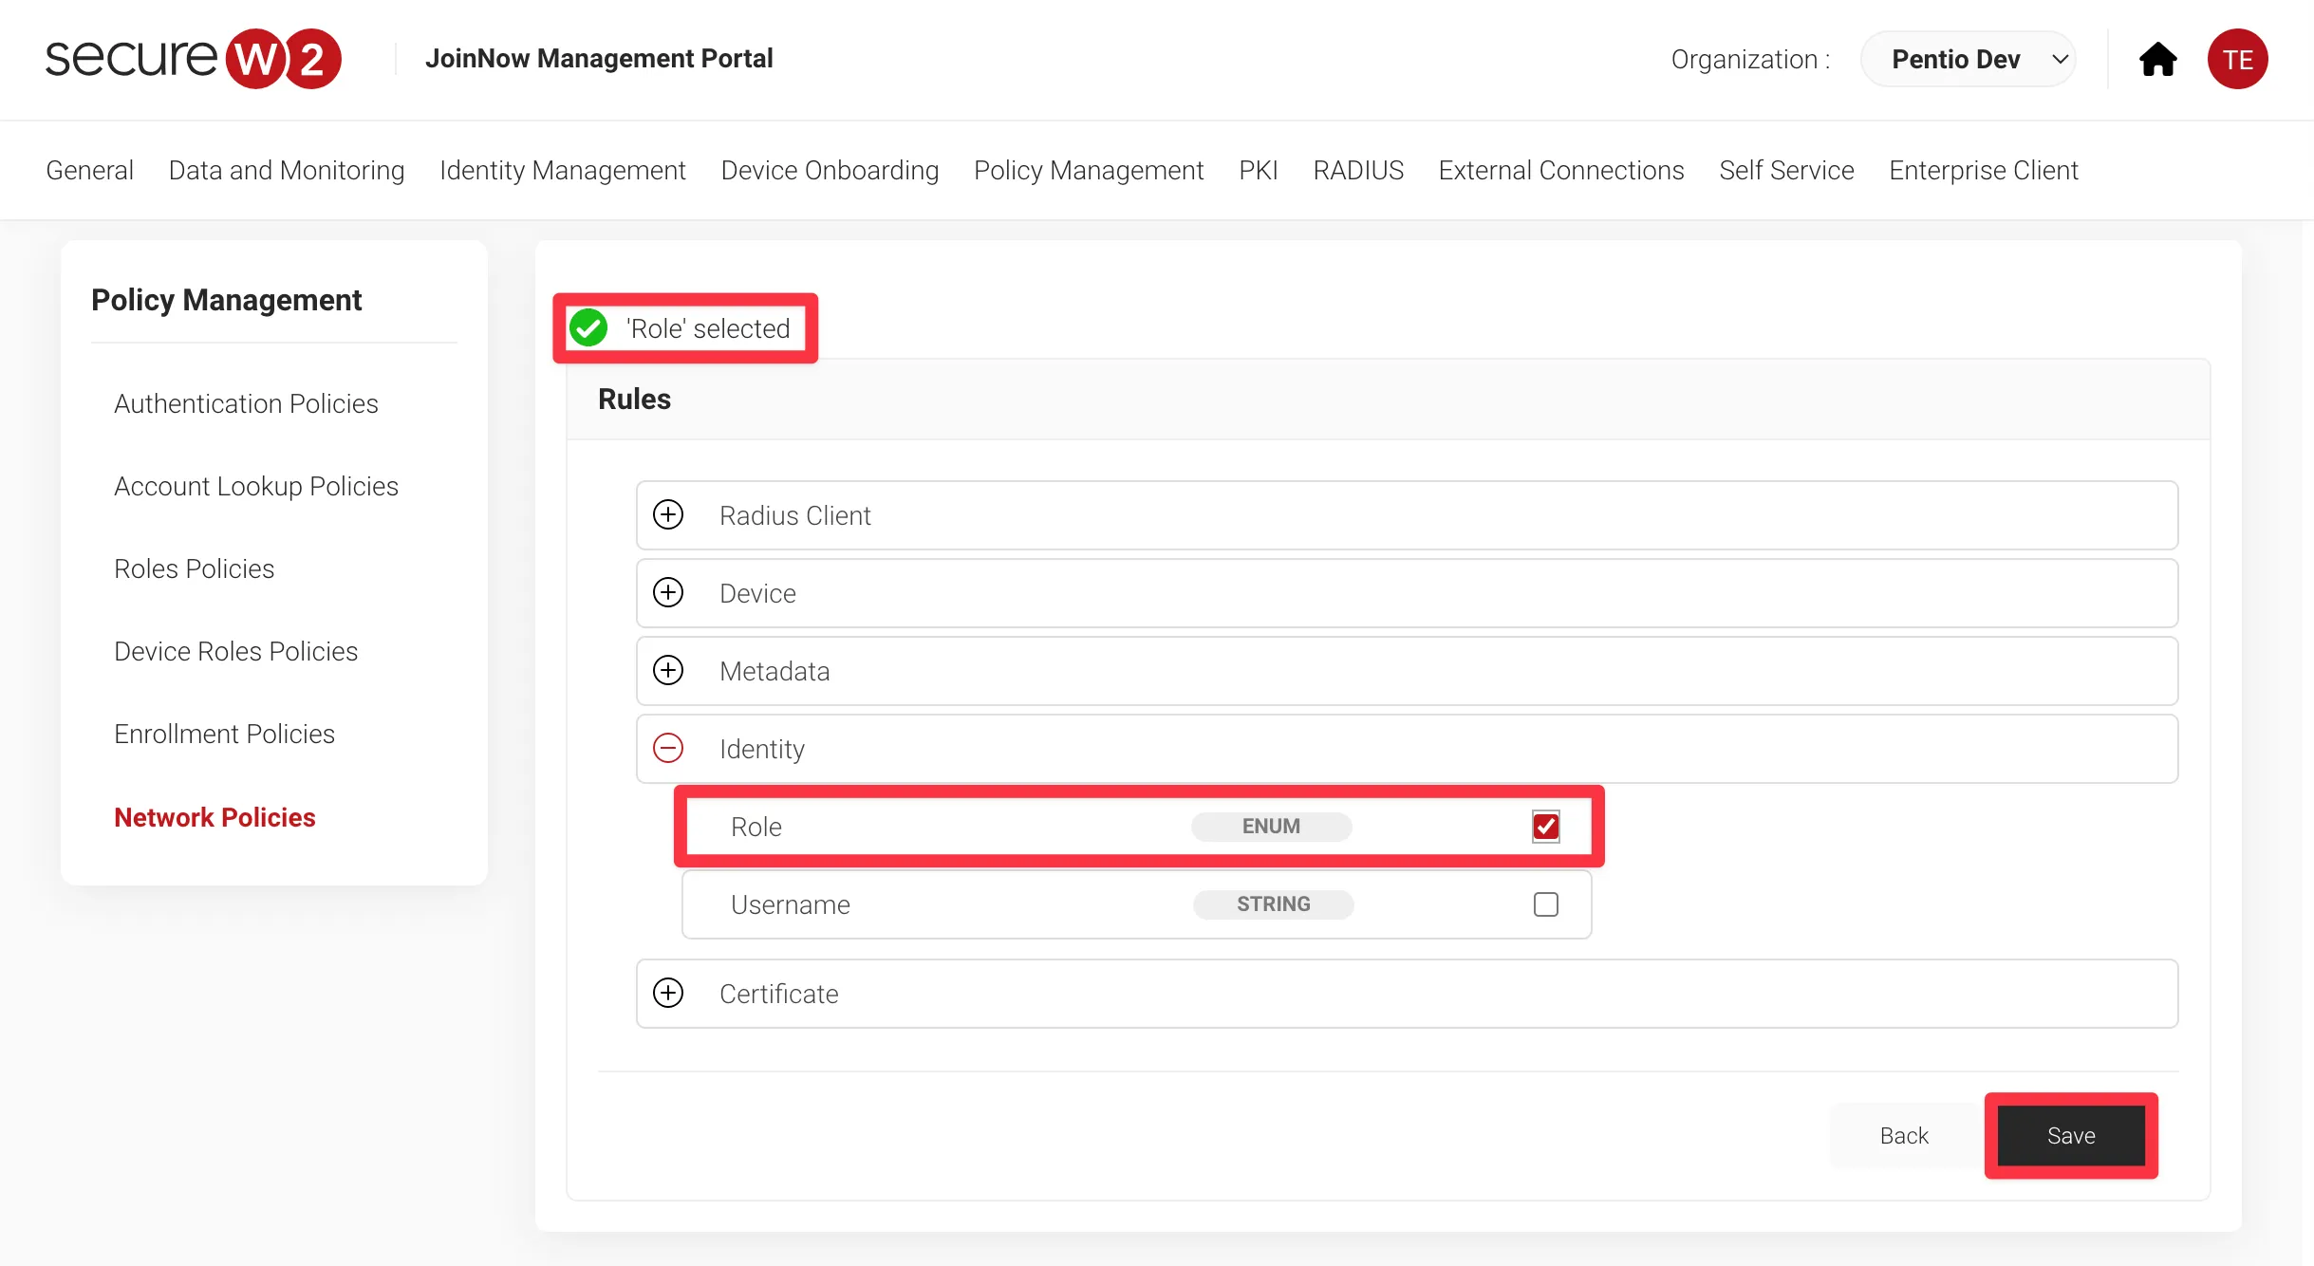The width and height of the screenshot is (2314, 1266).
Task: Expand Certificate section plus icon
Action: [668, 993]
